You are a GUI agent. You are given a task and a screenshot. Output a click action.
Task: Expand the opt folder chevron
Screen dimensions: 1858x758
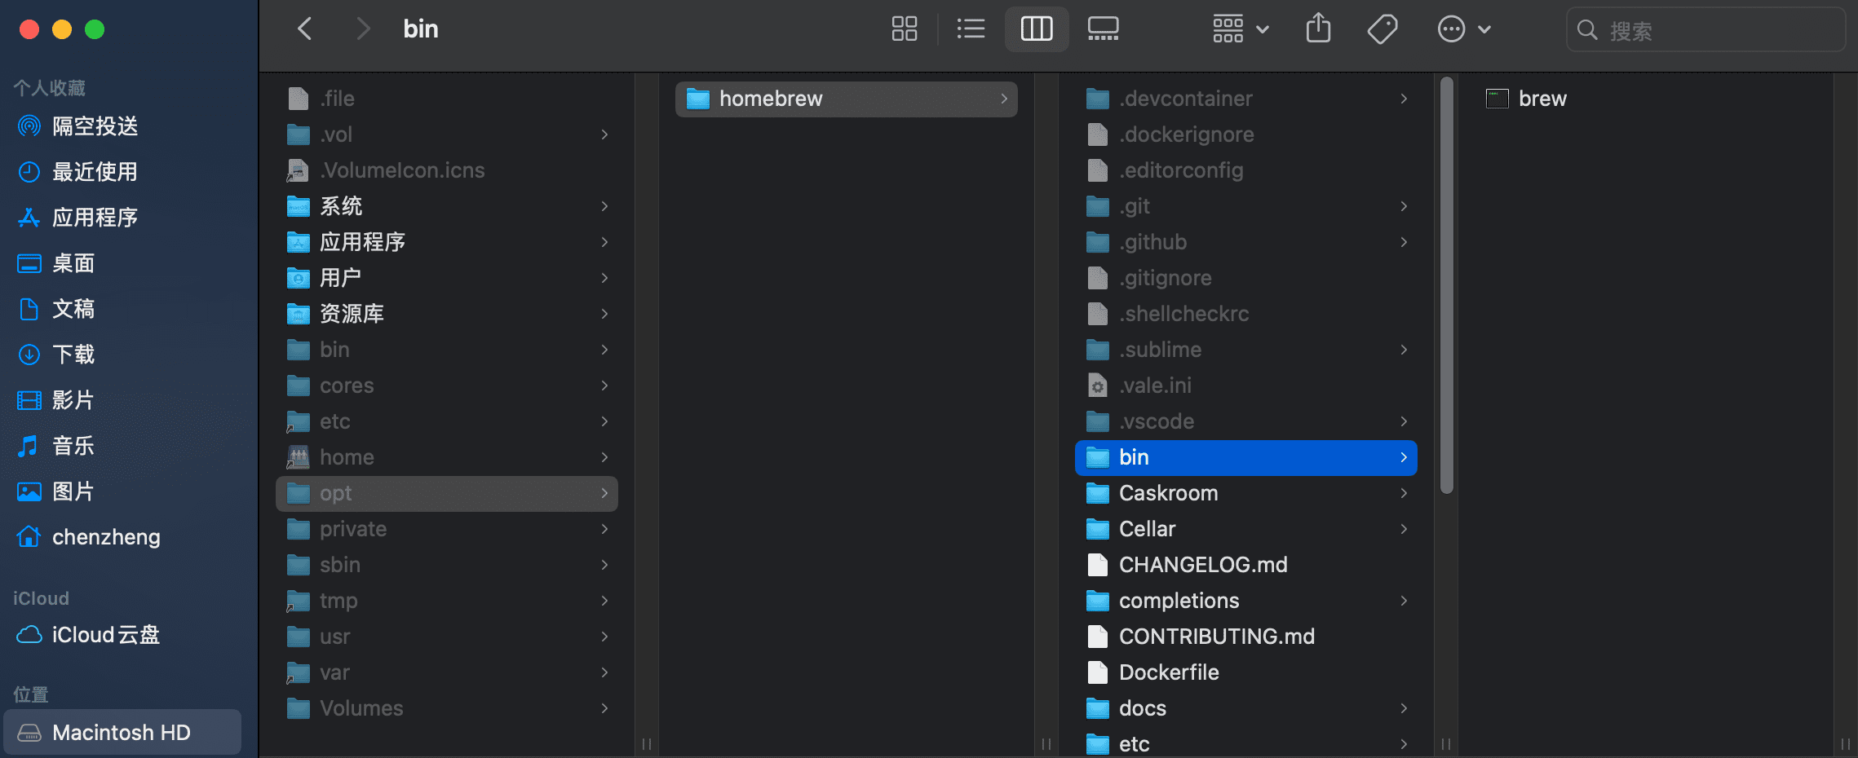pyautogui.click(x=604, y=493)
